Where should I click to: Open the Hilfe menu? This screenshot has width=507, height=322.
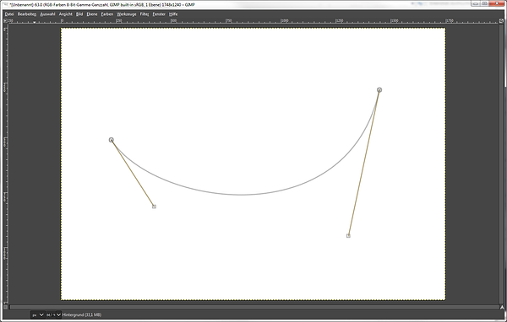(x=173, y=14)
